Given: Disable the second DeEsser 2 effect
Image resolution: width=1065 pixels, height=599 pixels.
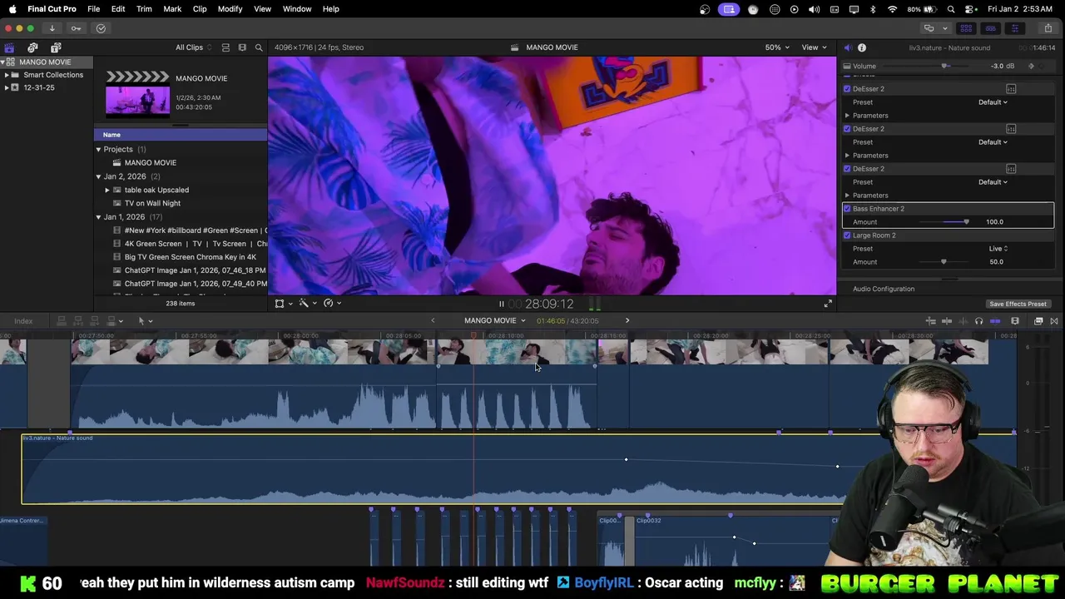Looking at the screenshot, I should click(x=847, y=129).
